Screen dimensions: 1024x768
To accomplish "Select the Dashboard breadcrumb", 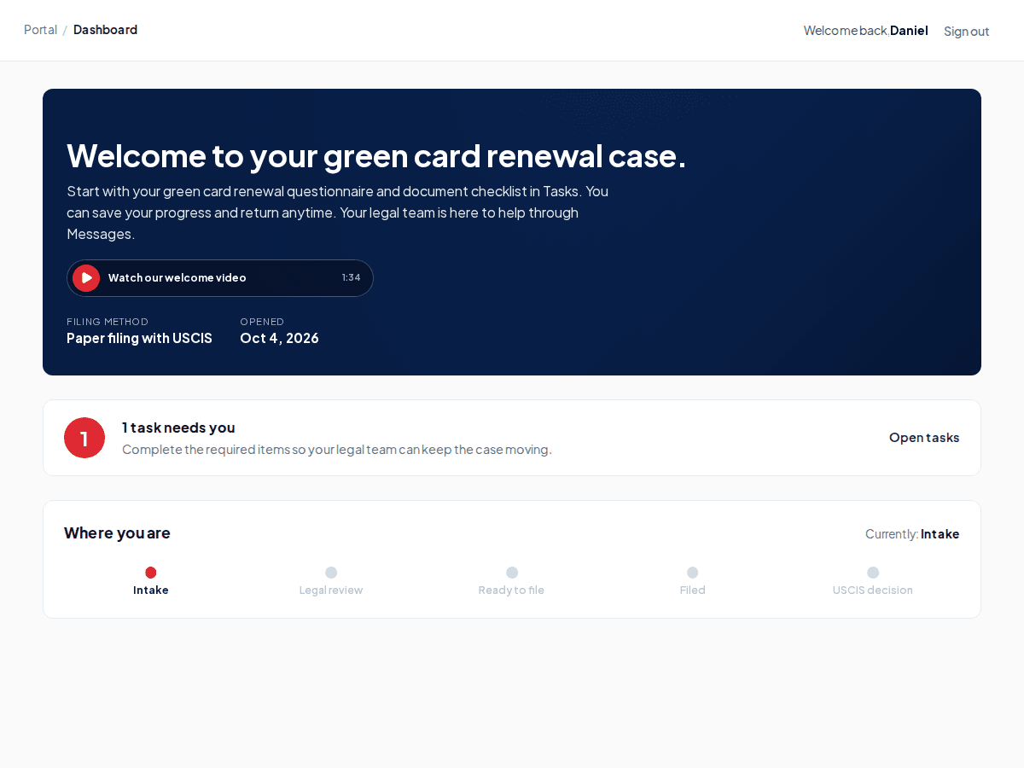I will click(105, 30).
